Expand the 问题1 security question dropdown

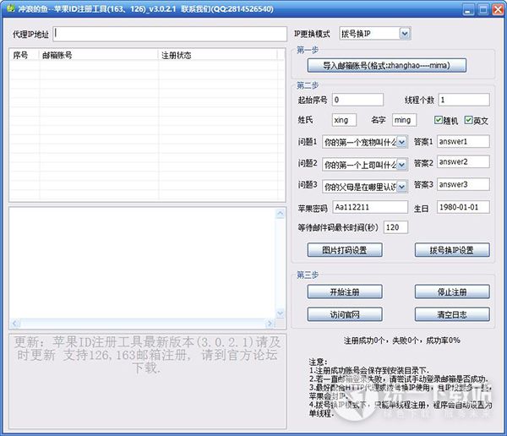(x=401, y=142)
